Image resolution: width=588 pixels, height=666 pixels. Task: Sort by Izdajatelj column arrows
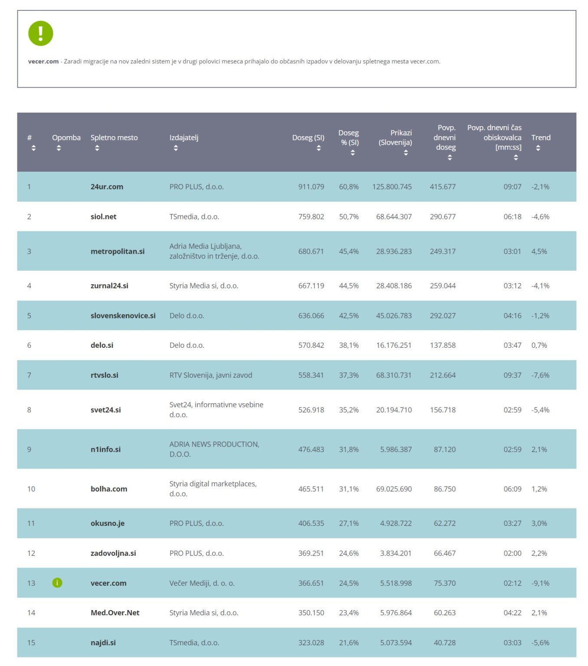point(176,148)
